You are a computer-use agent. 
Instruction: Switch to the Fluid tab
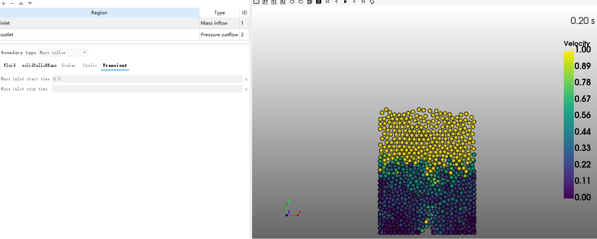(10, 65)
